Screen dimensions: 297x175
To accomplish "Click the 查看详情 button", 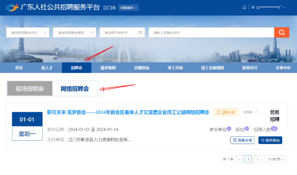I will (242, 140).
